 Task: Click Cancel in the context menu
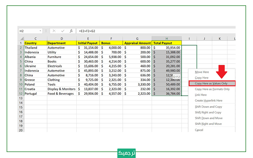click(x=199, y=130)
